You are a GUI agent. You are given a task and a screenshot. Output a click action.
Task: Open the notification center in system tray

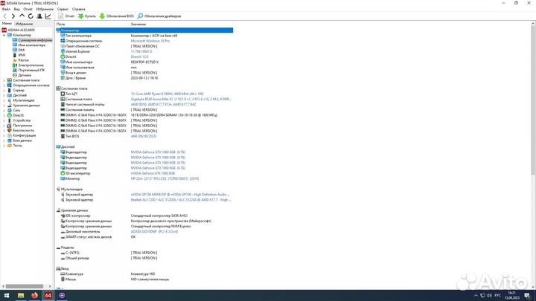tap(527, 295)
